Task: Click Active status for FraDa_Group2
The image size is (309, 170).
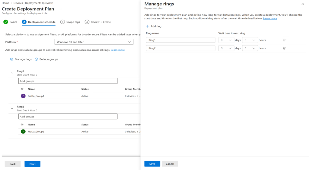Action: tap(85, 132)
